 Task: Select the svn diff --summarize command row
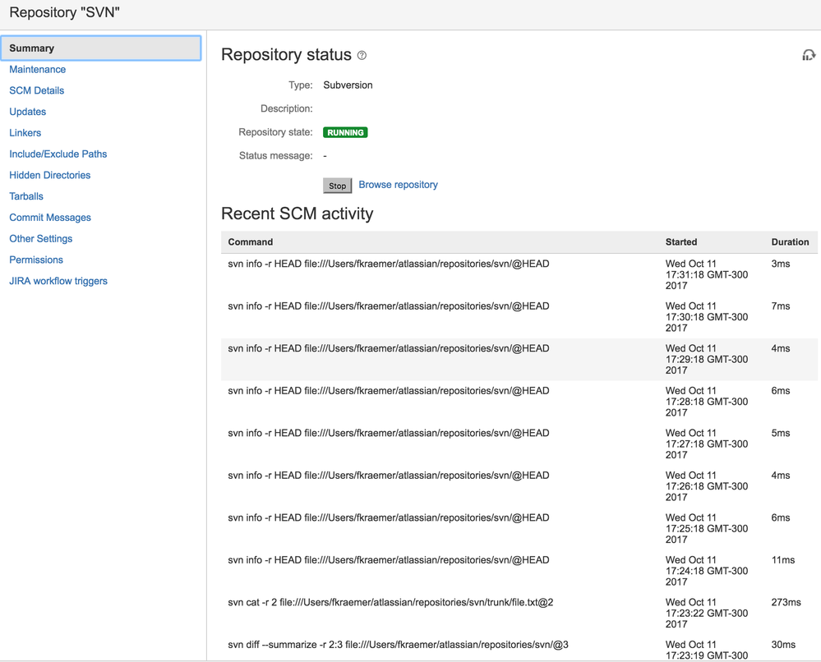[x=519, y=648]
